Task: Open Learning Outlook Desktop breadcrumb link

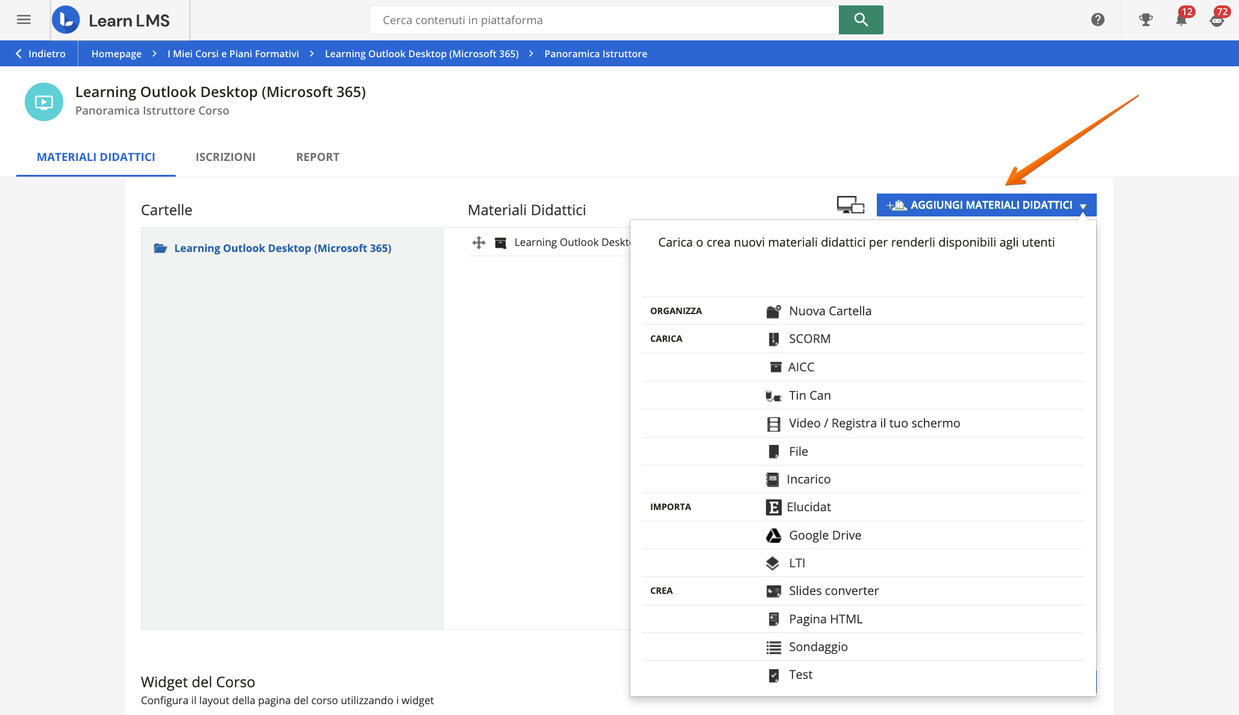Action: (422, 54)
